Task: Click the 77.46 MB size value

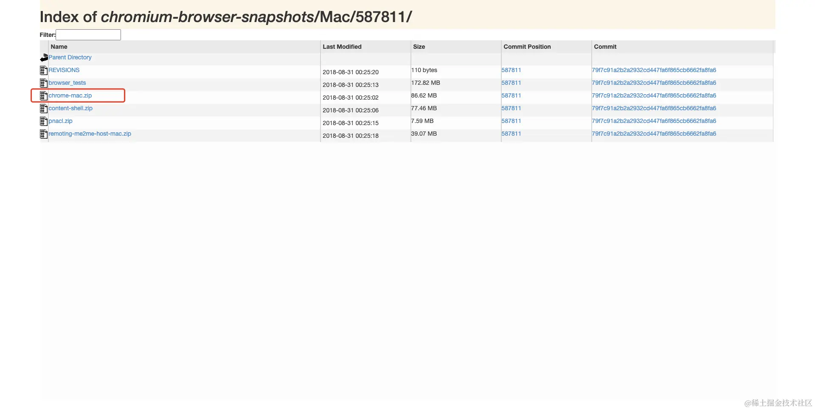Action: (x=424, y=108)
